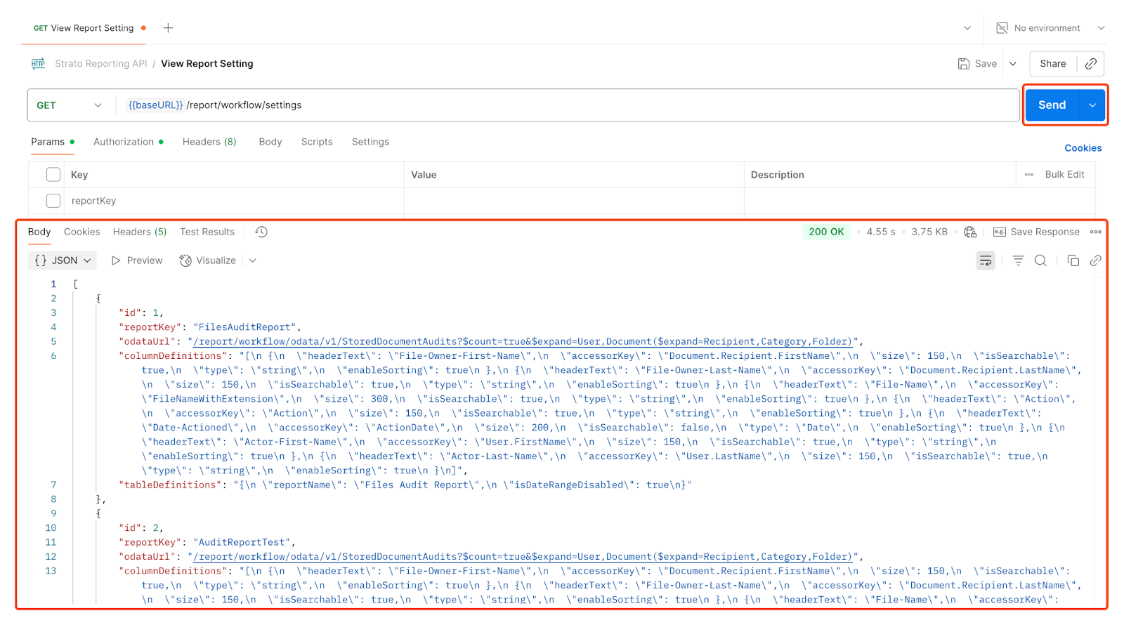Click the response history clock icon
The width and height of the screenshot is (1124, 625).
261,232
